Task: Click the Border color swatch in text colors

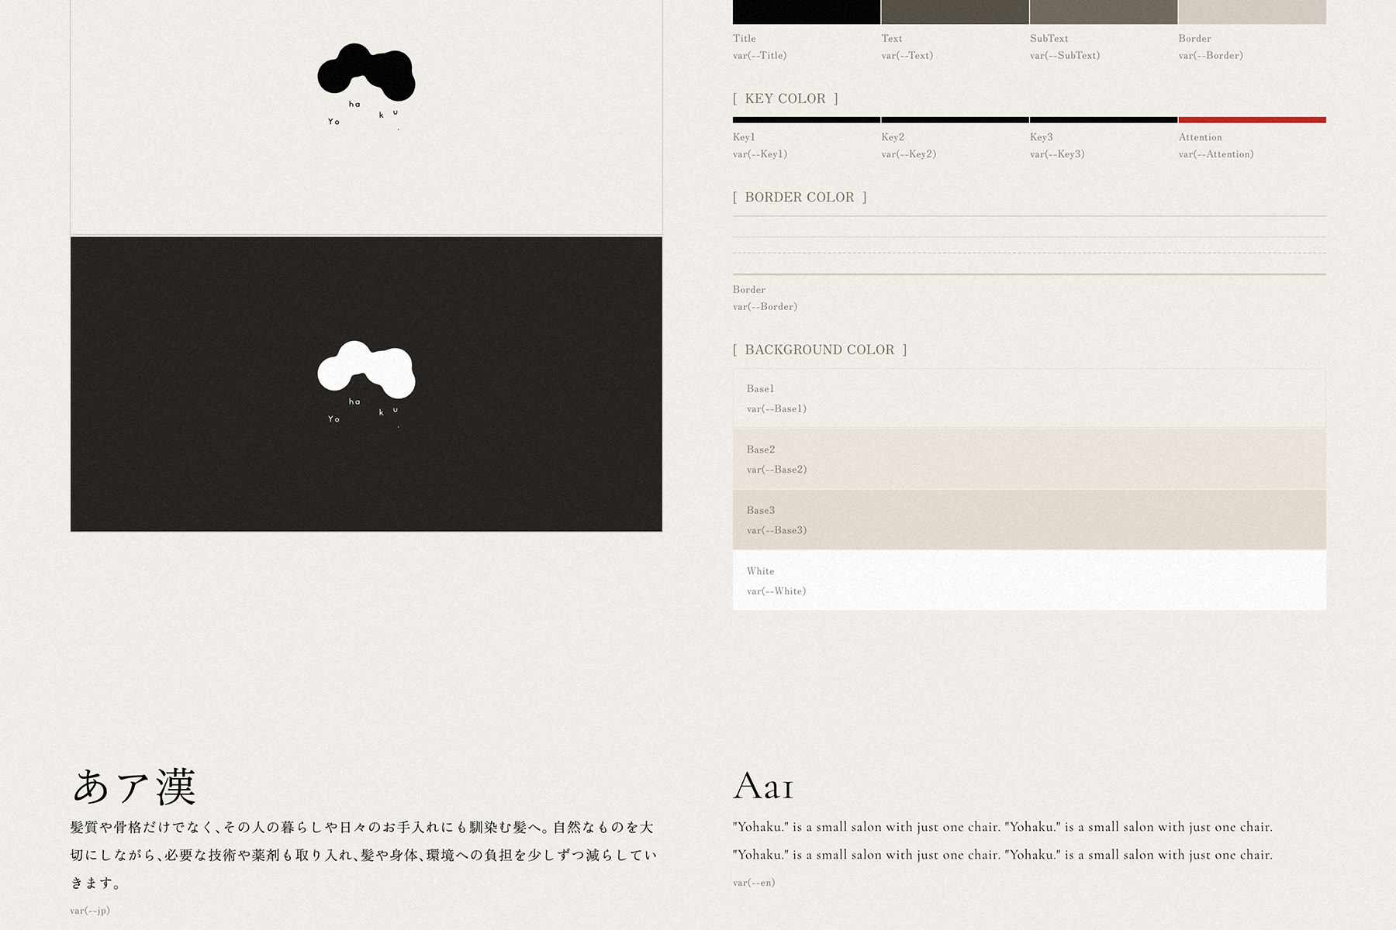Action: click(x=1253, y=12)
